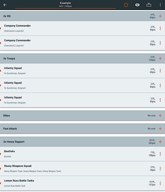
Task: Add a unit to Troops section
Action: [x=160, y=58]
